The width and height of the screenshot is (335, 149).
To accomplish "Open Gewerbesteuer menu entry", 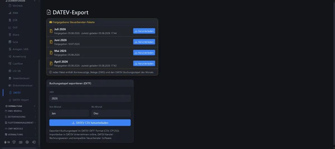I will (x=21, y=78).
